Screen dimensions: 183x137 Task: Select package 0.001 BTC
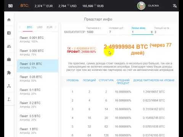point(38,40)
